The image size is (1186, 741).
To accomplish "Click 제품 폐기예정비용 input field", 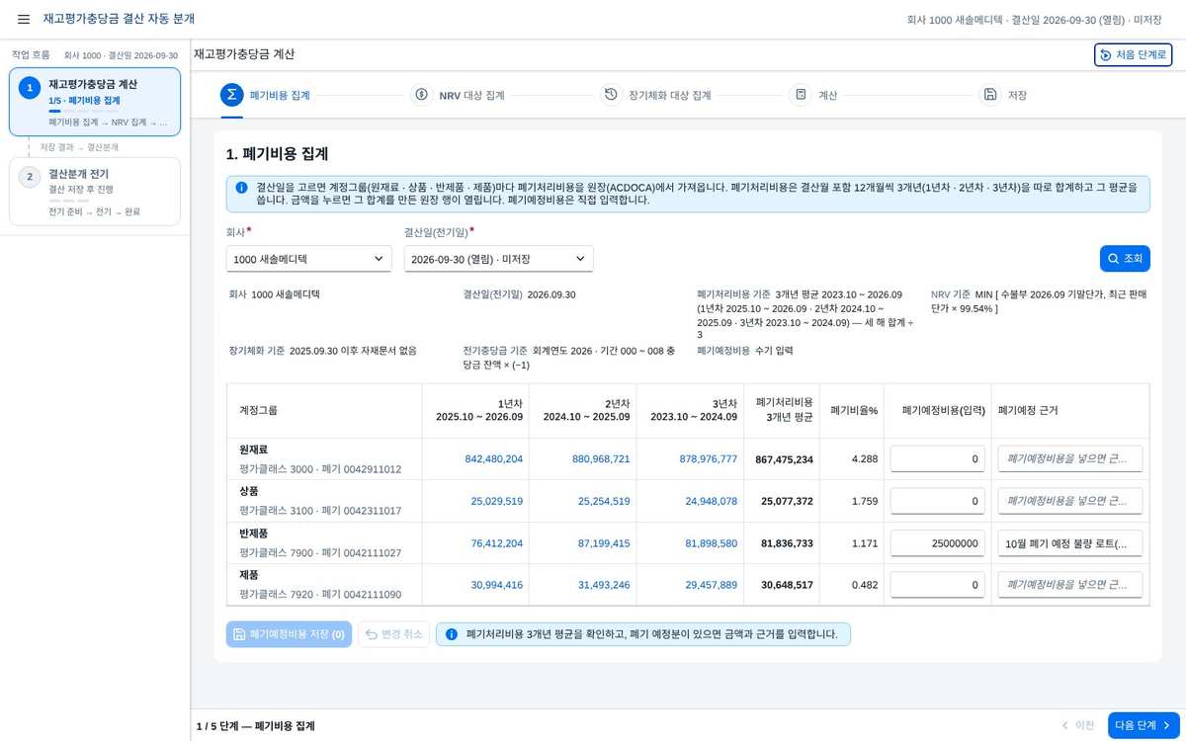I will tap(937, 585).
